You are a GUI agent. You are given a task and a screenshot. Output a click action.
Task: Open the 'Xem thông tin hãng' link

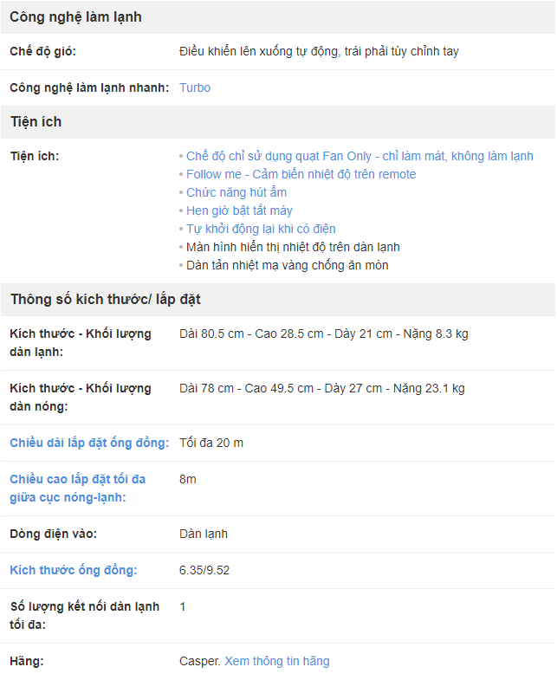pos(277,661)
